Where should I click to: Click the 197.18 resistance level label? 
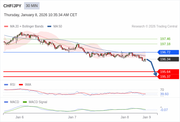(165, 44)
